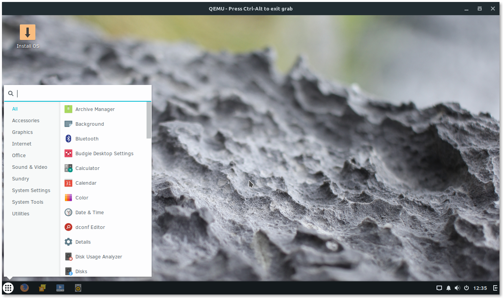Click the Budgie Desktop Settings label
503x298 pixels.
104,154
